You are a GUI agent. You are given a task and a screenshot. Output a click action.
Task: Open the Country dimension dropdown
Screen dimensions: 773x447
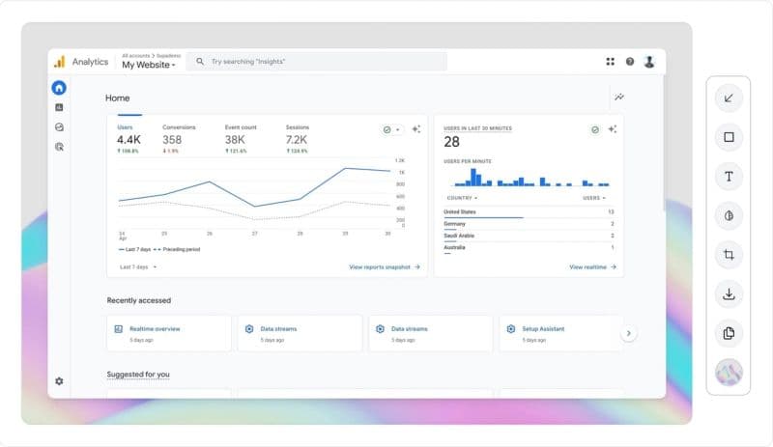[462, 198]
